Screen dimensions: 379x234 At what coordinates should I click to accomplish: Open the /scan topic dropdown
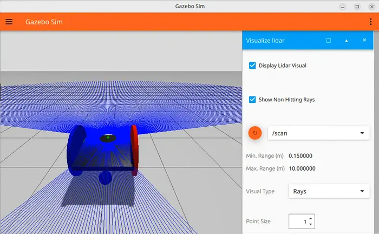318,133
